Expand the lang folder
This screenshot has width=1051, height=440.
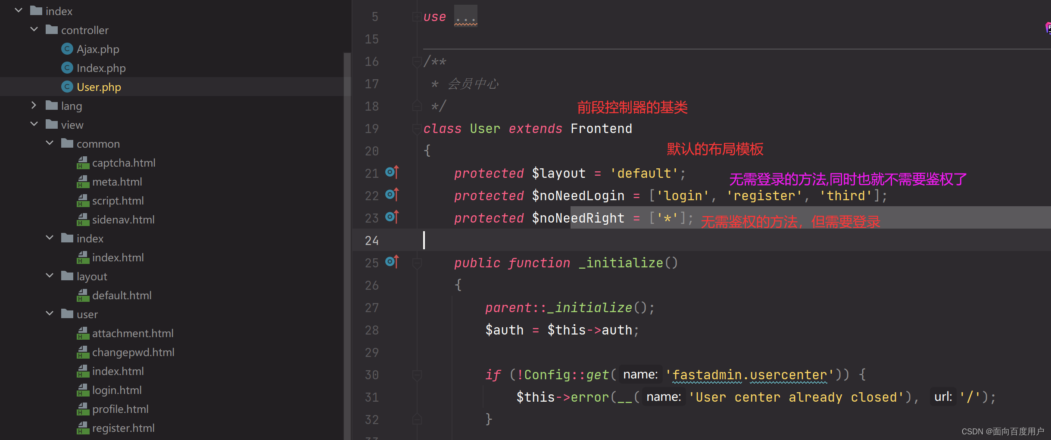(34, 105)
